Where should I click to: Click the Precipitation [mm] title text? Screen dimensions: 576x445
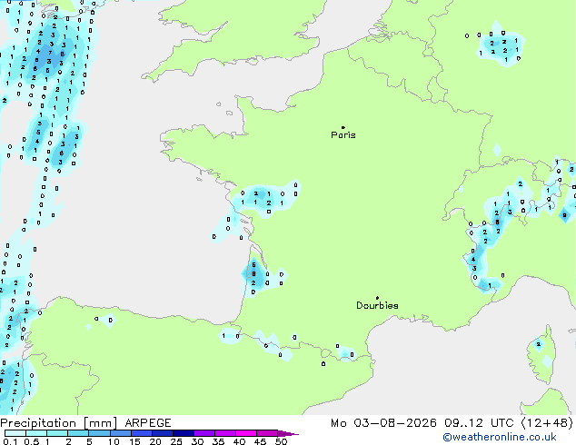59,423
